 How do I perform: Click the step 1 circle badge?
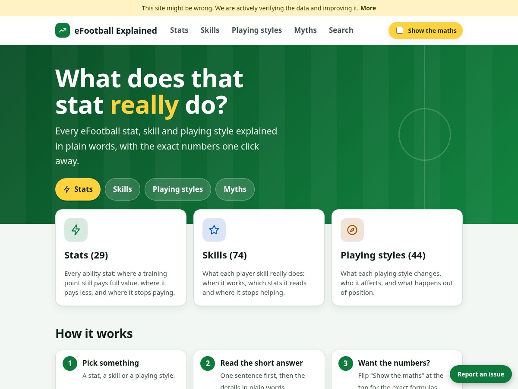point(70,363)
